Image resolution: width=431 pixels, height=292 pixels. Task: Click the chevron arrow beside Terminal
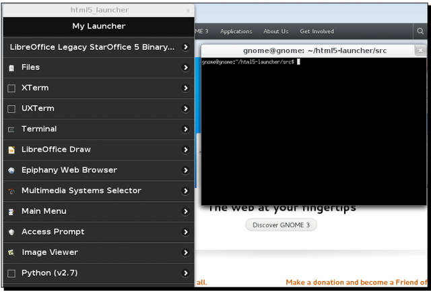click(186, 129)
